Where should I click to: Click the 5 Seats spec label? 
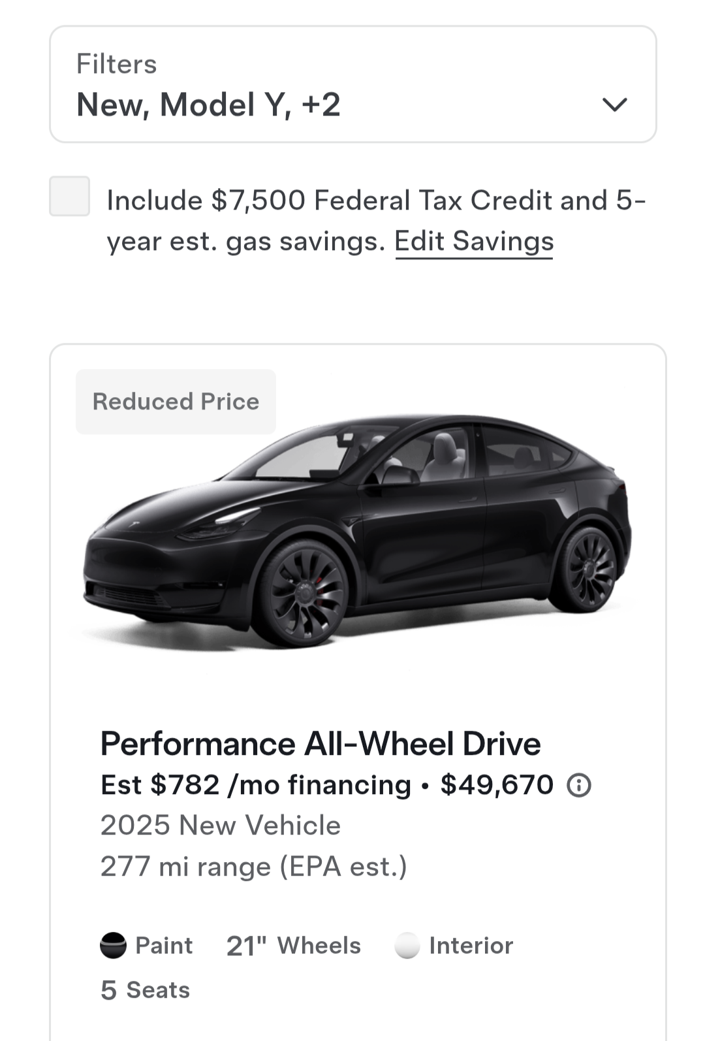145,990
